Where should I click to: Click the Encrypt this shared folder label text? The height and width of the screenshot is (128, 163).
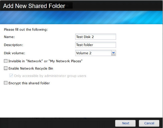tap(29, 83)
